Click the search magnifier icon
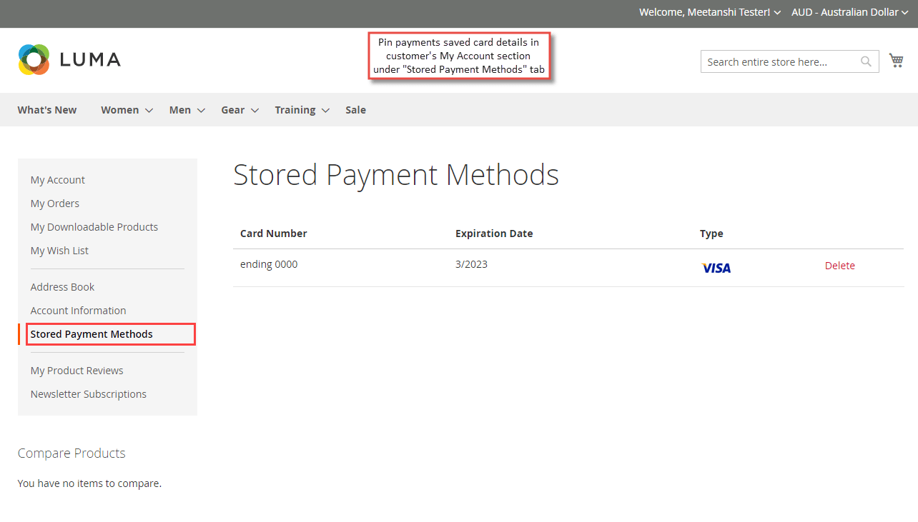The image size is (918, 522). [x=866, y=61]
